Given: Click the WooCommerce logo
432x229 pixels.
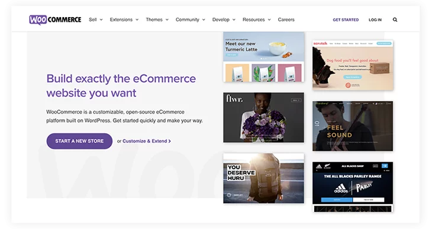Looking at the screenshot, I should pyautogui.click(x=55, y=20).
